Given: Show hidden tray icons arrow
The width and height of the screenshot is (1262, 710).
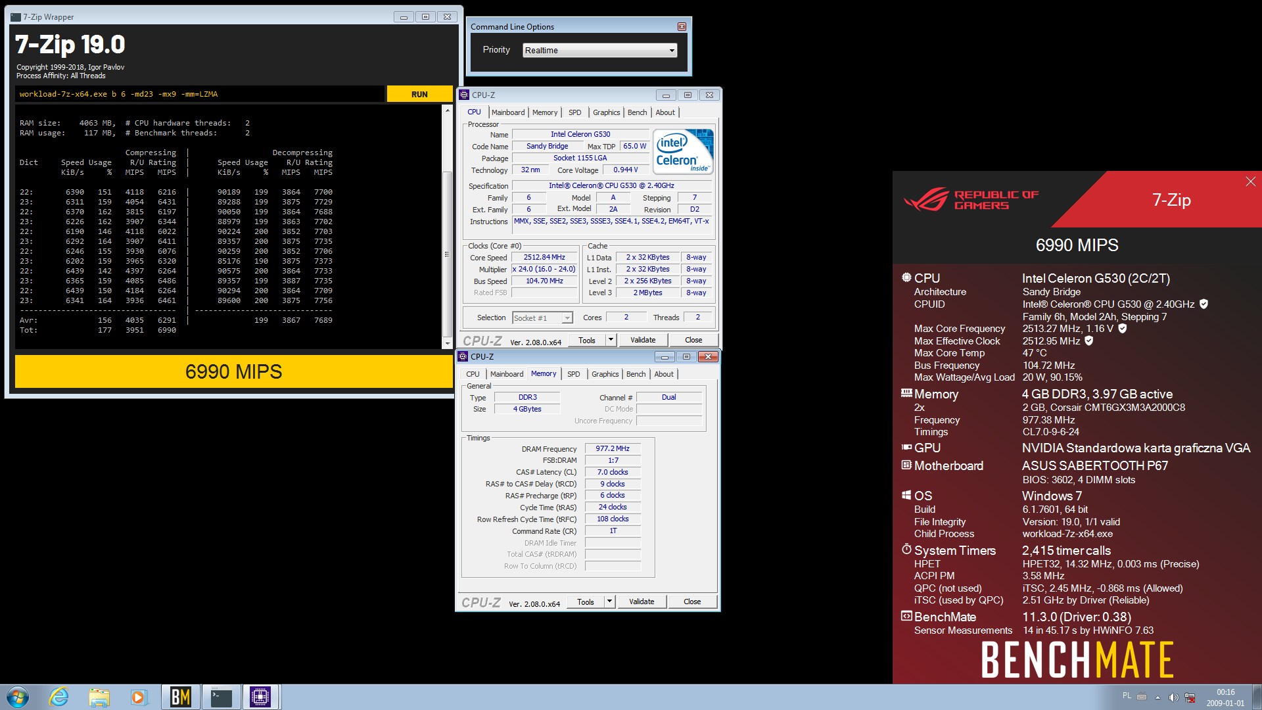Looking at the screenshot, I should tap(1157, 698).
